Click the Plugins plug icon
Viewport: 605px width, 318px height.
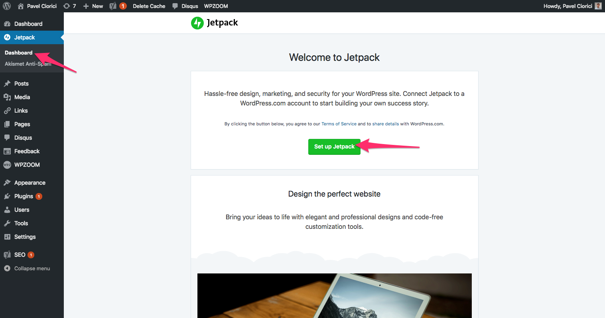(x=7, y=196)
